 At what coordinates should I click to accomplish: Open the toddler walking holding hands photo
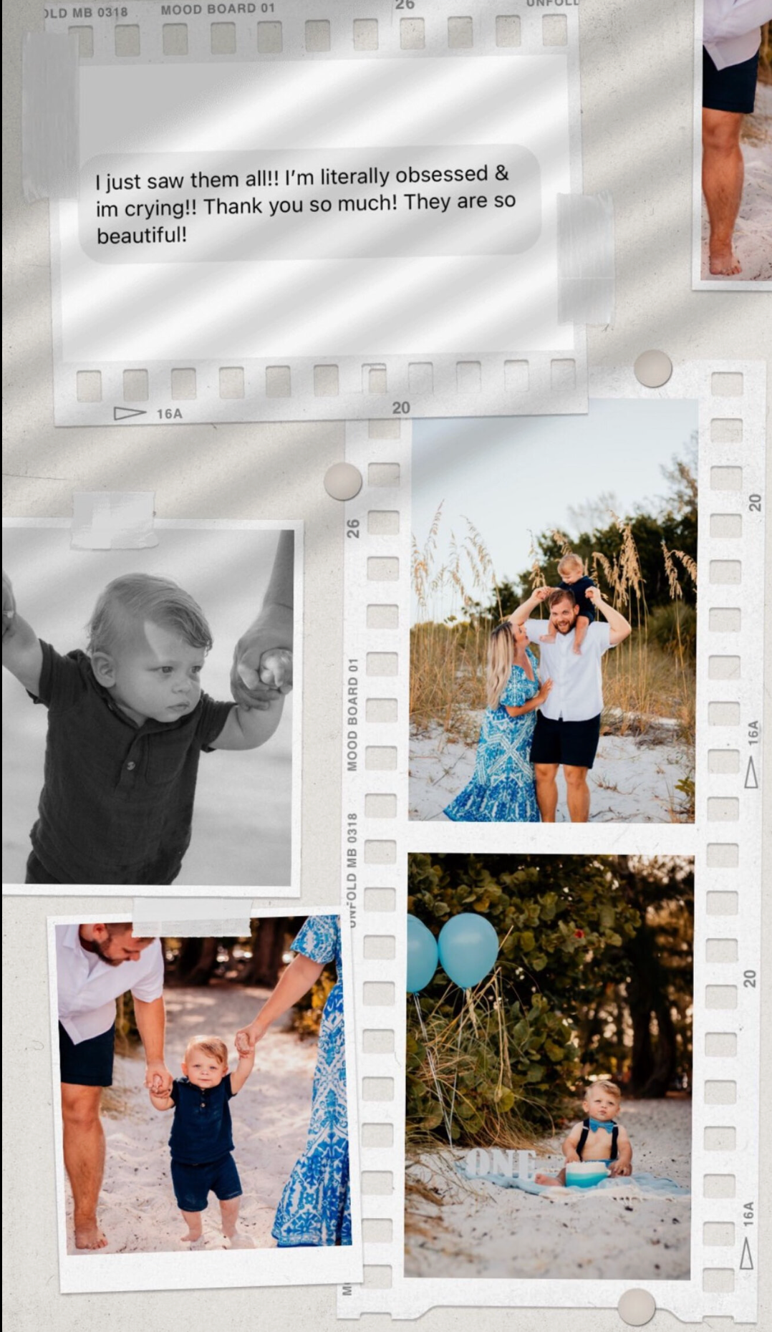pyautogui.click(x=206, y=1085)
